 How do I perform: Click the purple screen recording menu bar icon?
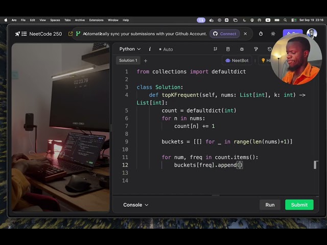pos(201,20)
